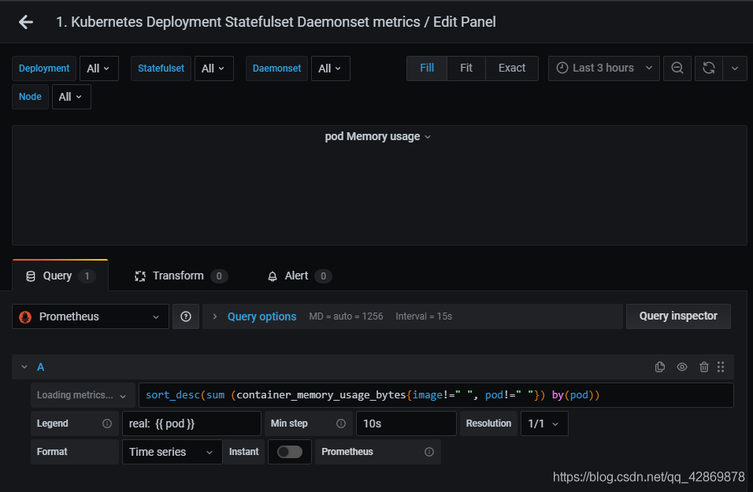Delete query A with the trash icon
The width and height of the screenshot is (753, 492).
tap(704, 367)
